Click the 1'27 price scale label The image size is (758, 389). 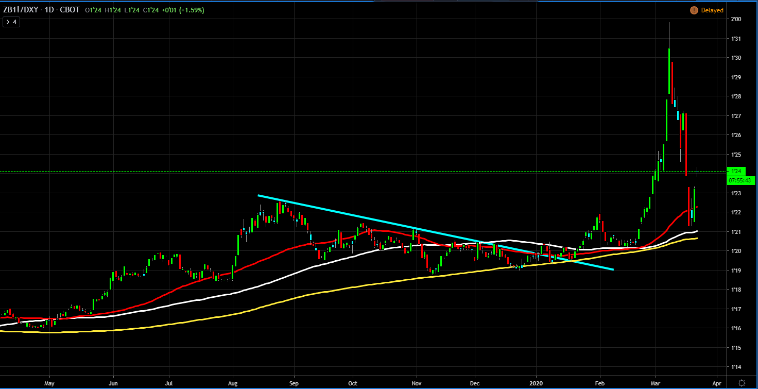(x=736, y=116)
